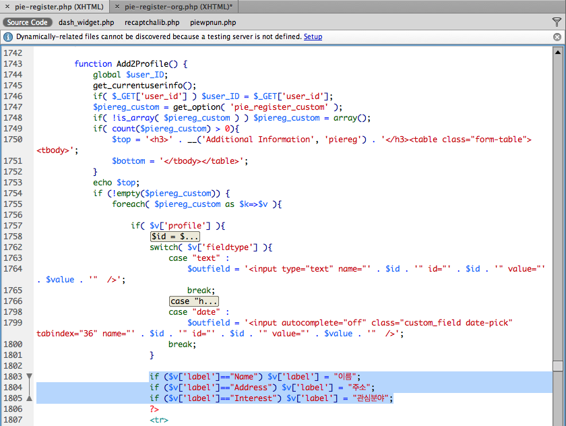Open related file piewpnun.php
The image size is (566, 426).
213,22
